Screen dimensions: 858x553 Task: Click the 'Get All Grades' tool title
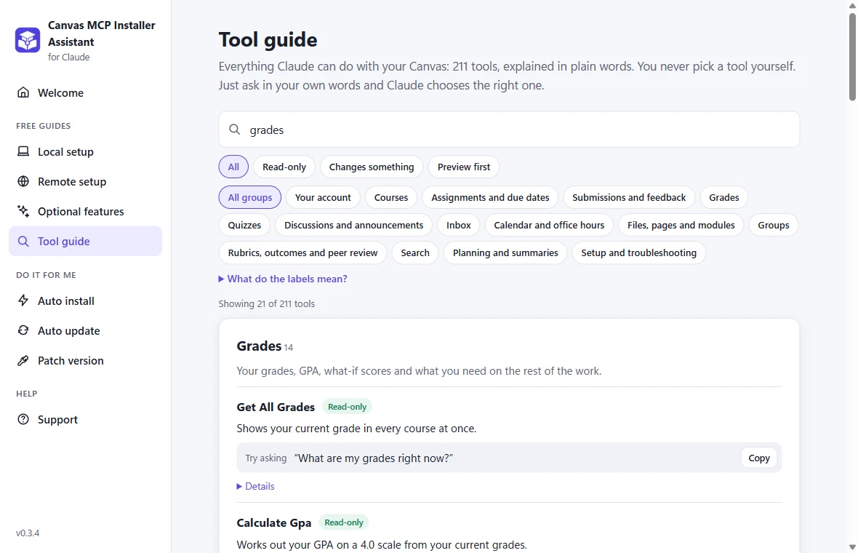[x=276, y=407]
